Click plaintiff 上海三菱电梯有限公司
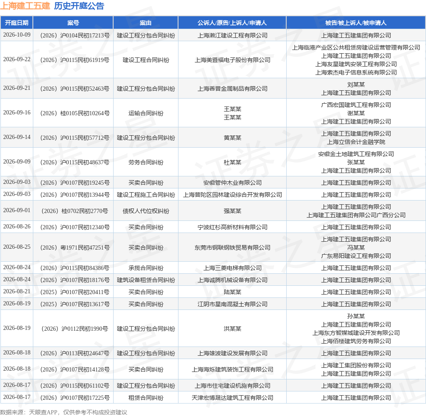Viewport: 426px width, 416px height. click(x=232, y=268)
